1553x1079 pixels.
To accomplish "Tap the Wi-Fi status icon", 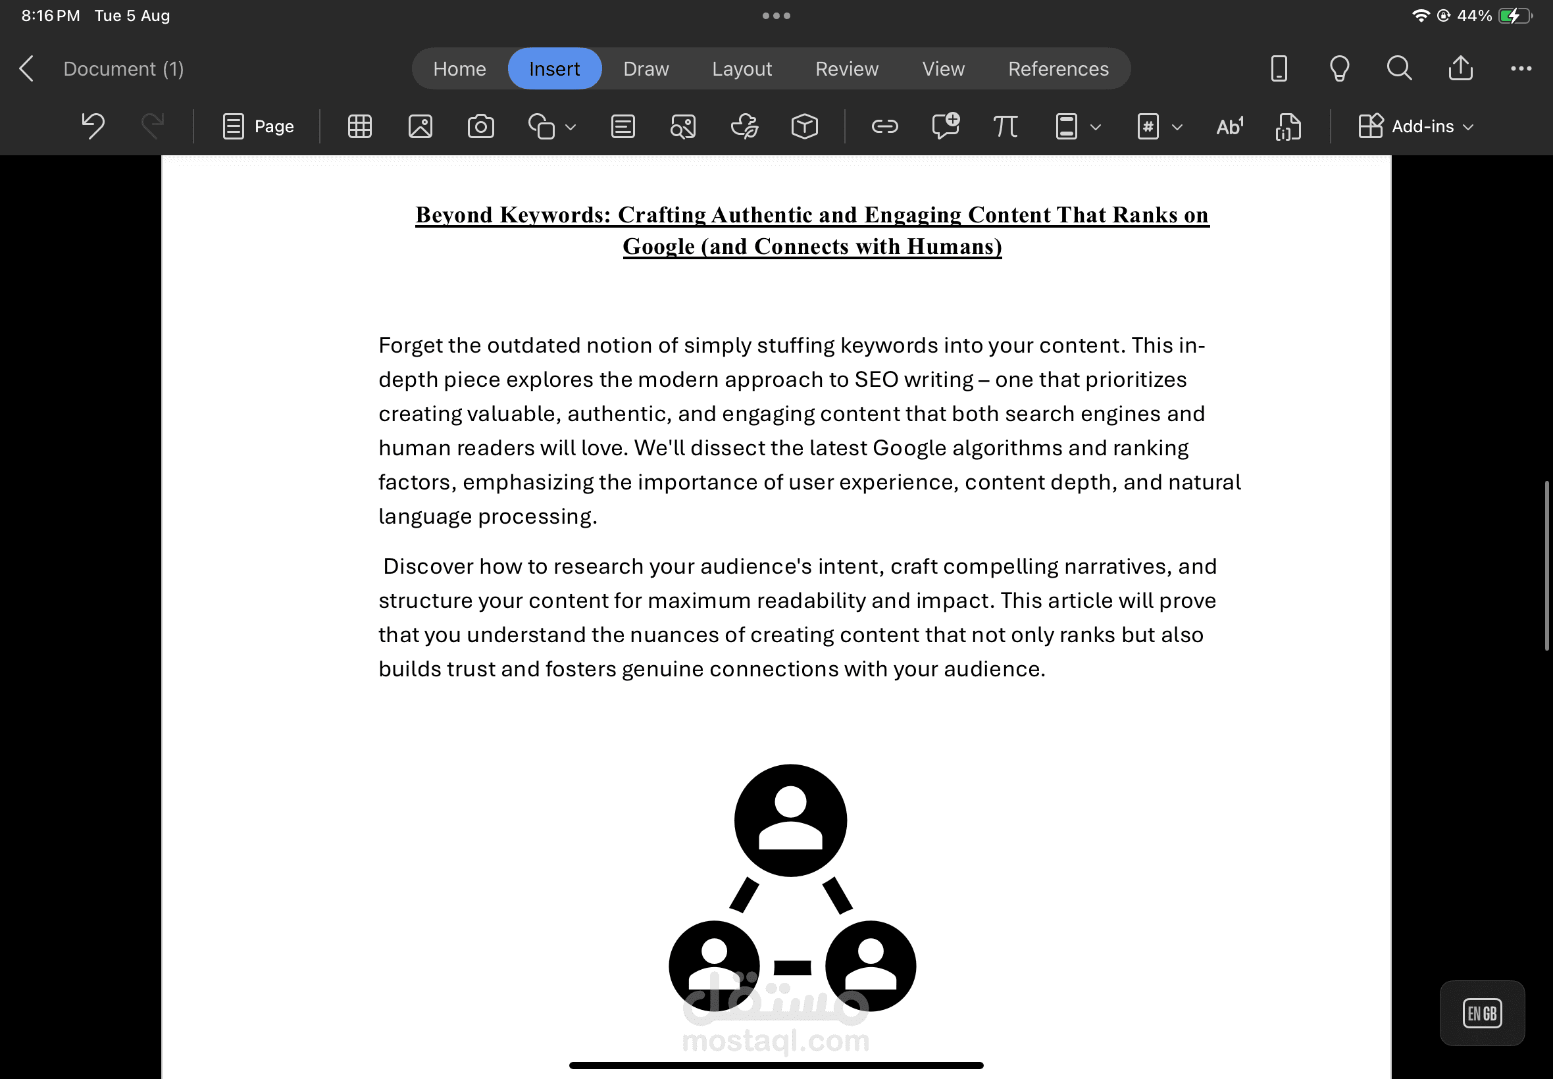I will click(x=1421, y=16).
